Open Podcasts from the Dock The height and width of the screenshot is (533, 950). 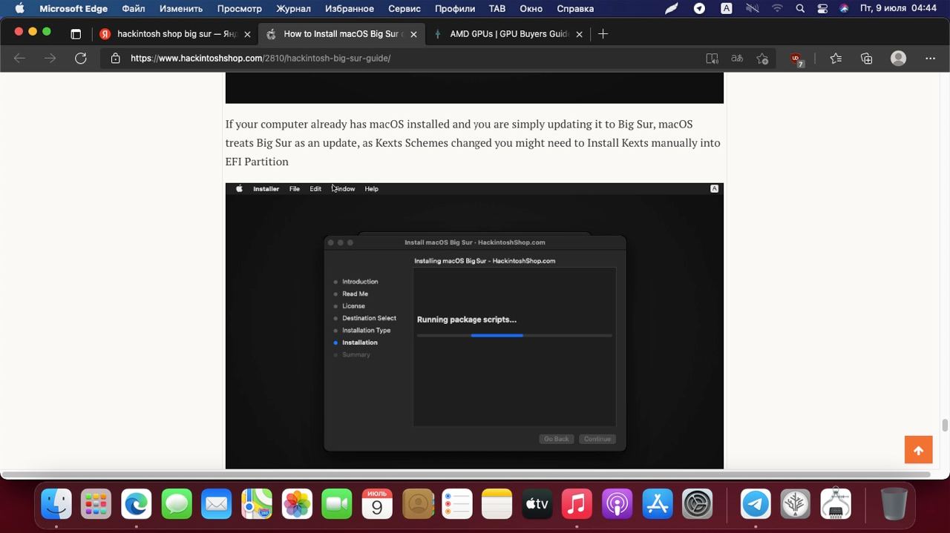tap(617, 504)
